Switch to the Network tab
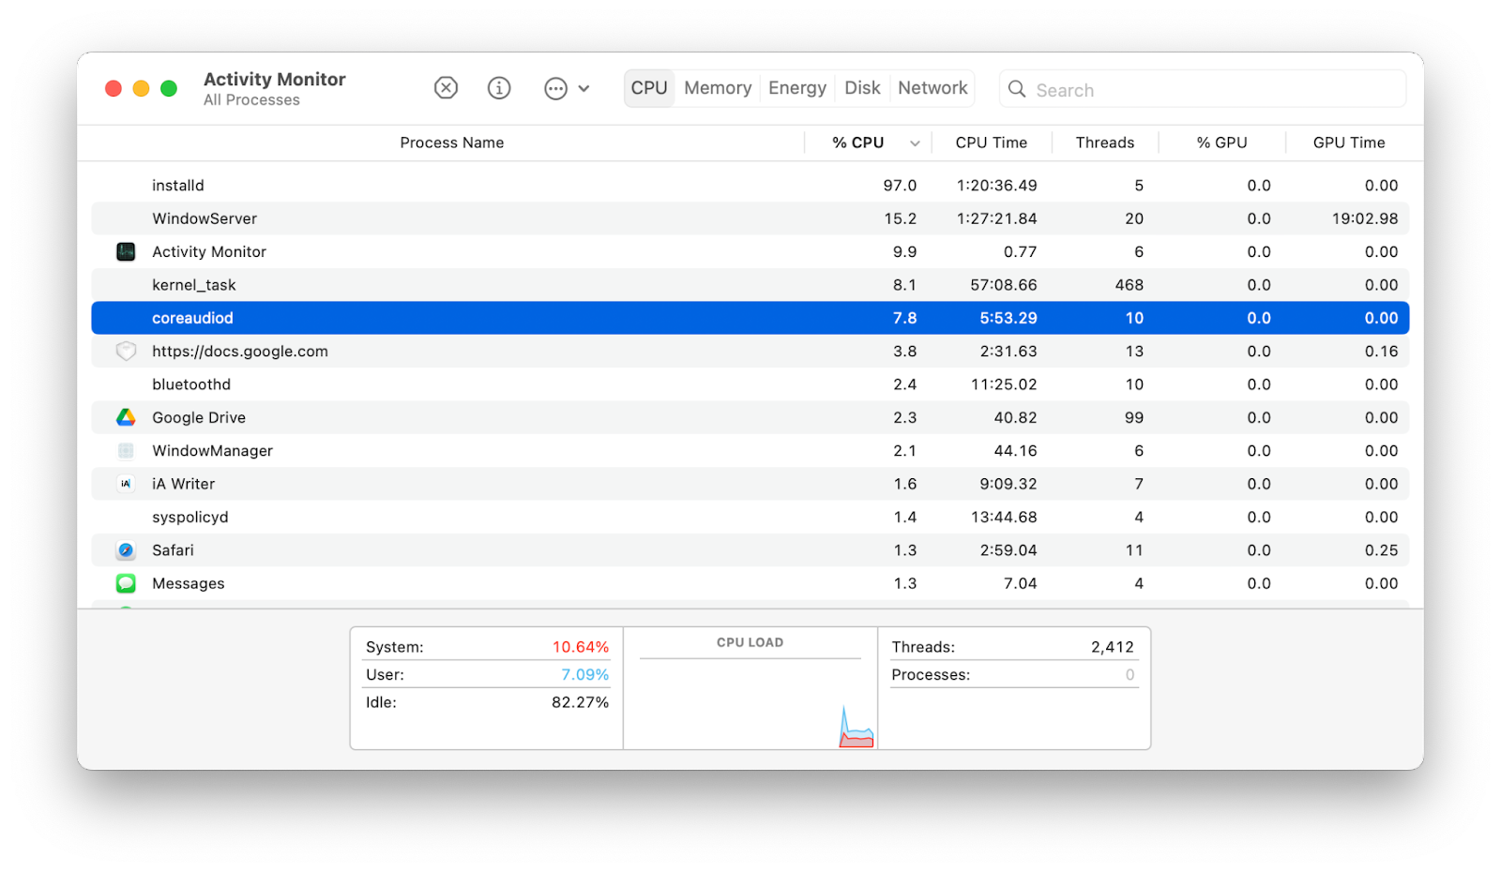The height and width of the screenshot is (872, 1501). click(x=932, y=88)
